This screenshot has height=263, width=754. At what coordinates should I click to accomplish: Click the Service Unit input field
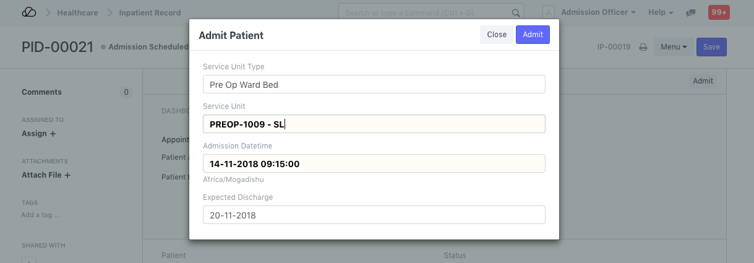coord(374,124)
